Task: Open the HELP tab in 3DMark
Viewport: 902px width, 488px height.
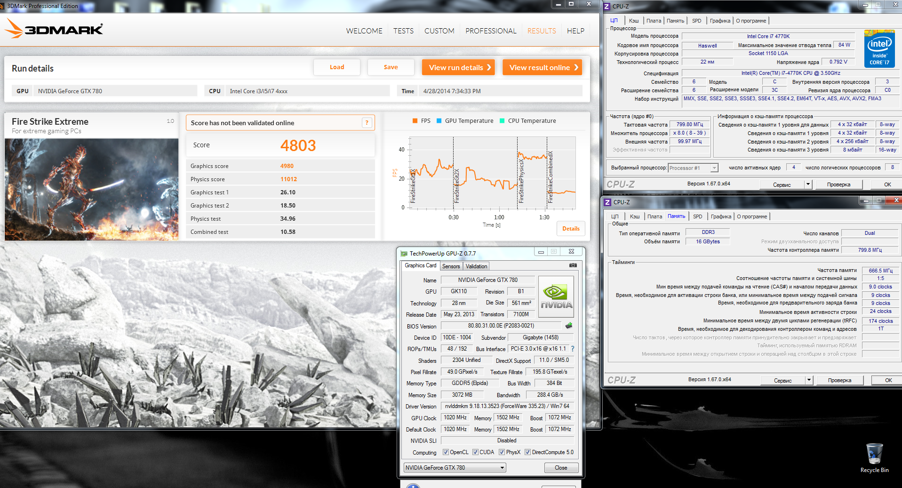Action: 575,31
